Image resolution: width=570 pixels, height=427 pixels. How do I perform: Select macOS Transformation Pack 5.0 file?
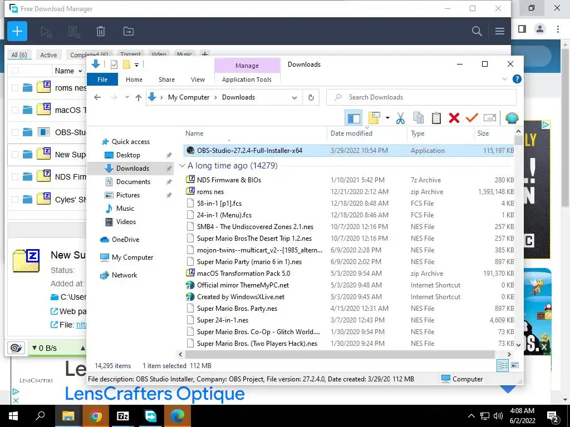[244, 274]
